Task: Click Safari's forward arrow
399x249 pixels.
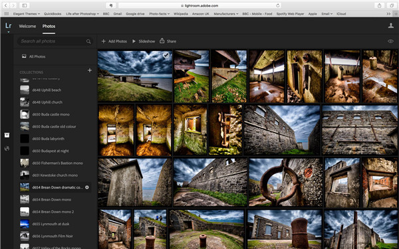Action: tap(13, 5)
